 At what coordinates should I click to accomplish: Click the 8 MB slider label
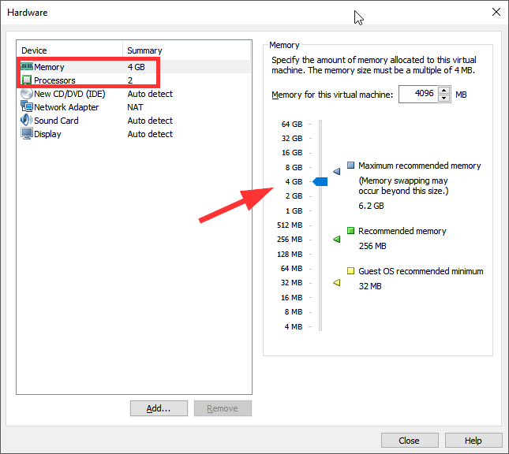click(x=294, y=312)
